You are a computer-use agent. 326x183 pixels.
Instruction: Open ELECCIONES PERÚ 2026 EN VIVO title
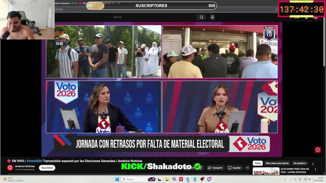tap(295, 171)
